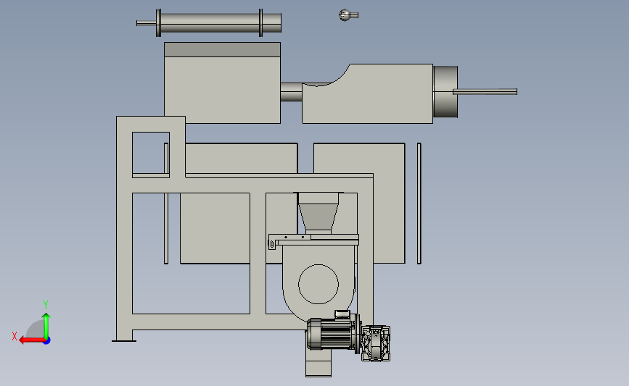Select the frame foot plate at bottom left
This screenshot has height=386, width=629.
pyautogui.click(x=124, y=341)
